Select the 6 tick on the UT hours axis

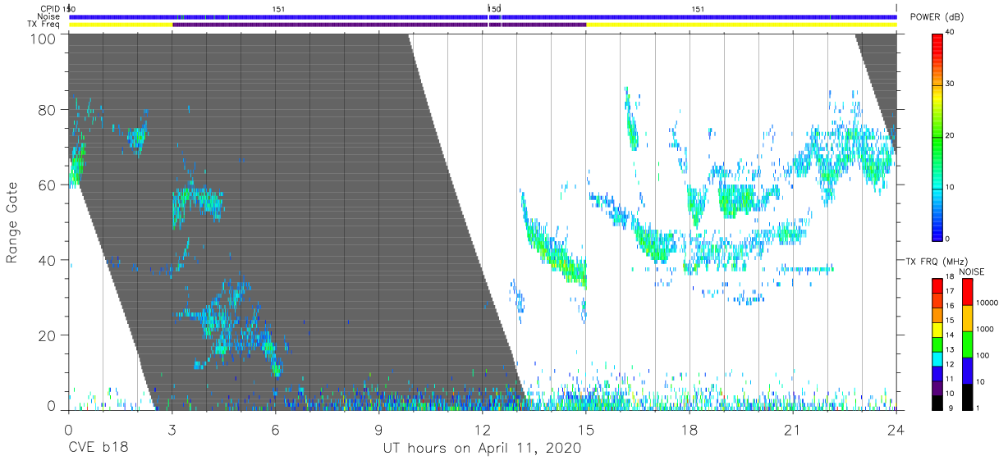tap(275, 429)
